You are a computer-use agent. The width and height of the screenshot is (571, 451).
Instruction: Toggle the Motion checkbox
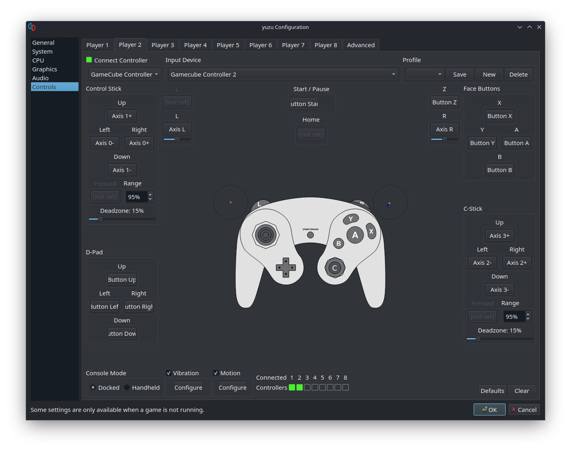(x=216, y=373)
